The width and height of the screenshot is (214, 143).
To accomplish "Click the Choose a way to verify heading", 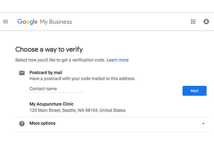I will click(x=49, y=49).
